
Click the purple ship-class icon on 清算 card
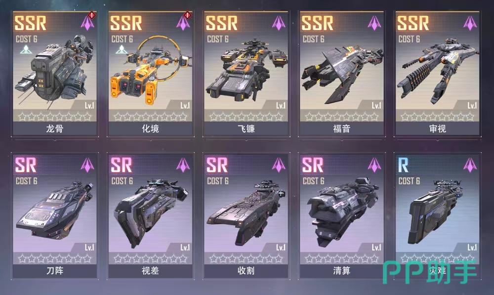(374, 165)
